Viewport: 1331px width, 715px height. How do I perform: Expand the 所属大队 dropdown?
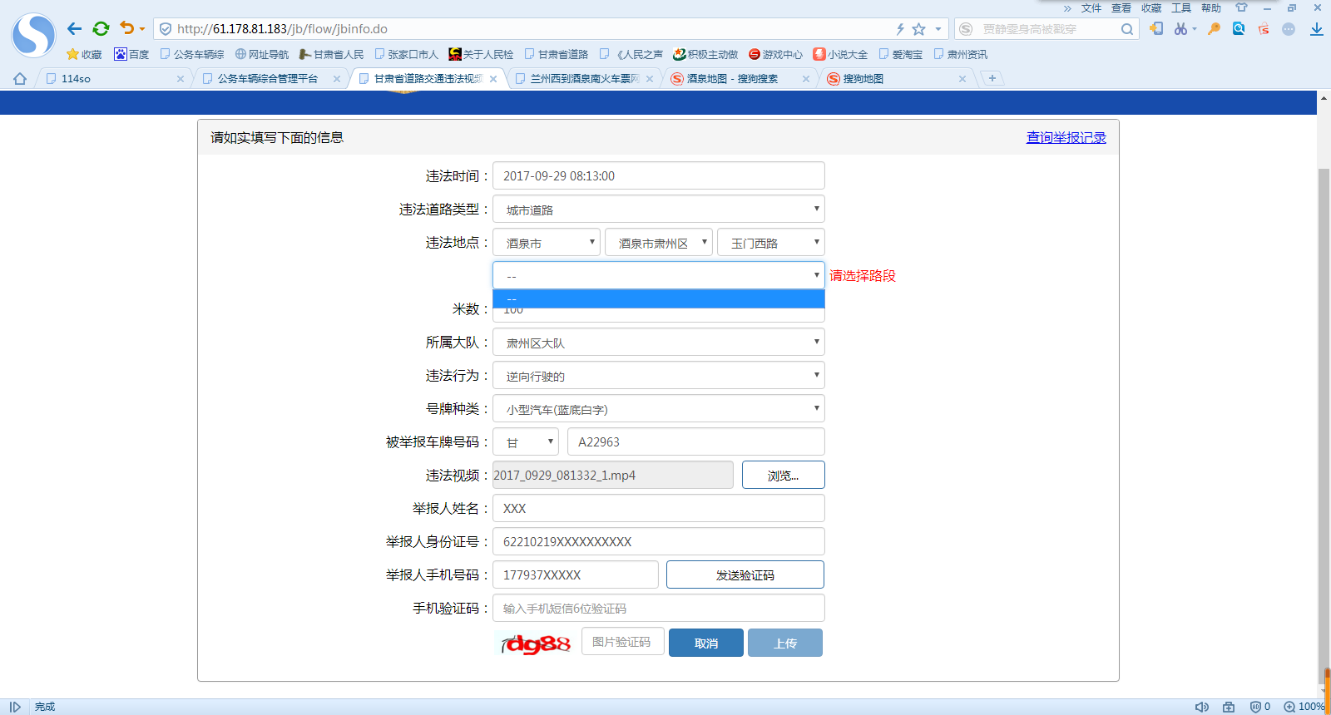click(658, 343)
